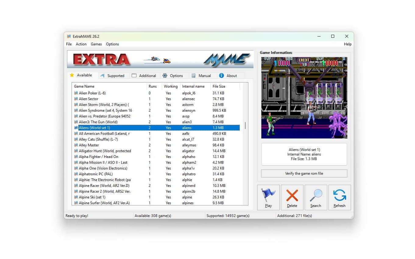Click file size 490.9 KB cell
Viewport: 415px width, 259px height.
(219, 134)
